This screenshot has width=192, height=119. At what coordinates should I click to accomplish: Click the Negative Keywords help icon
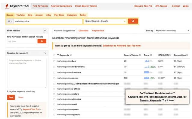pyautogui.click(x=27, y=53)
